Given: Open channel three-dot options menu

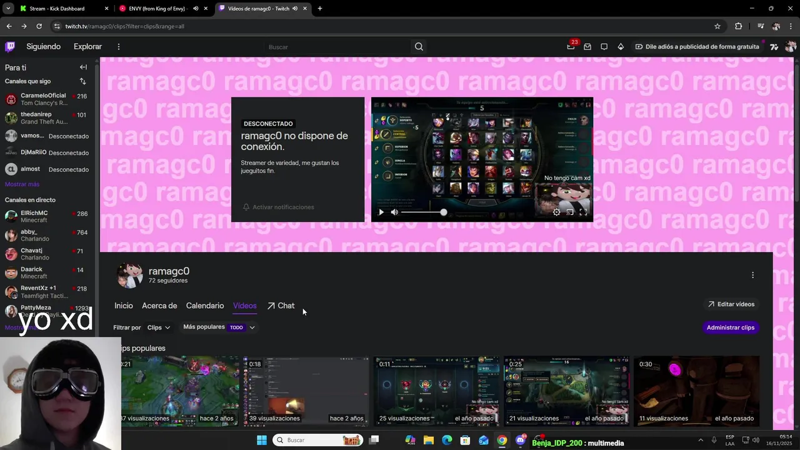Looking at the screenshot, I should pyautogui.click(x=752, y=275).
